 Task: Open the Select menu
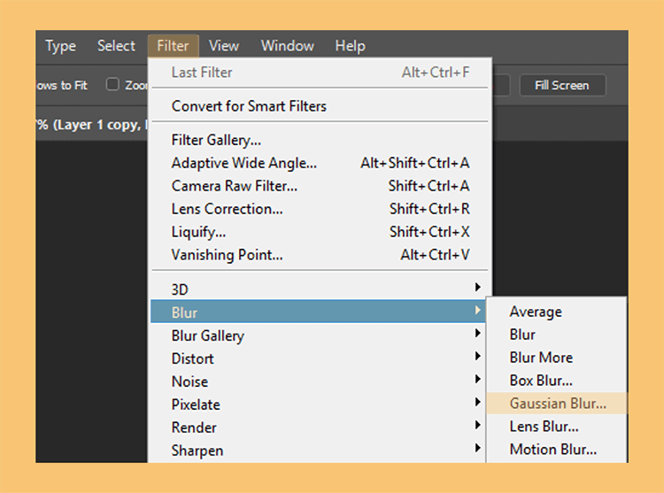coord(116,46)
